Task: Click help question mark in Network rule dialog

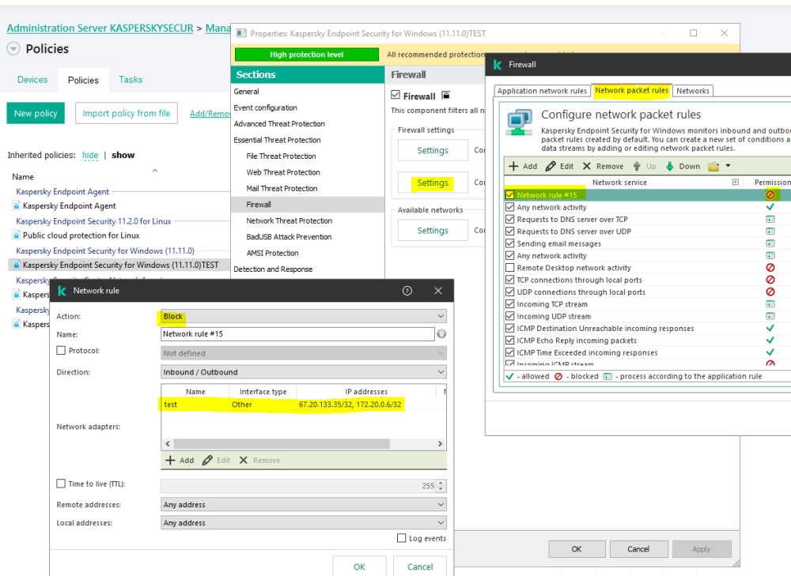Action: (407, 291)
